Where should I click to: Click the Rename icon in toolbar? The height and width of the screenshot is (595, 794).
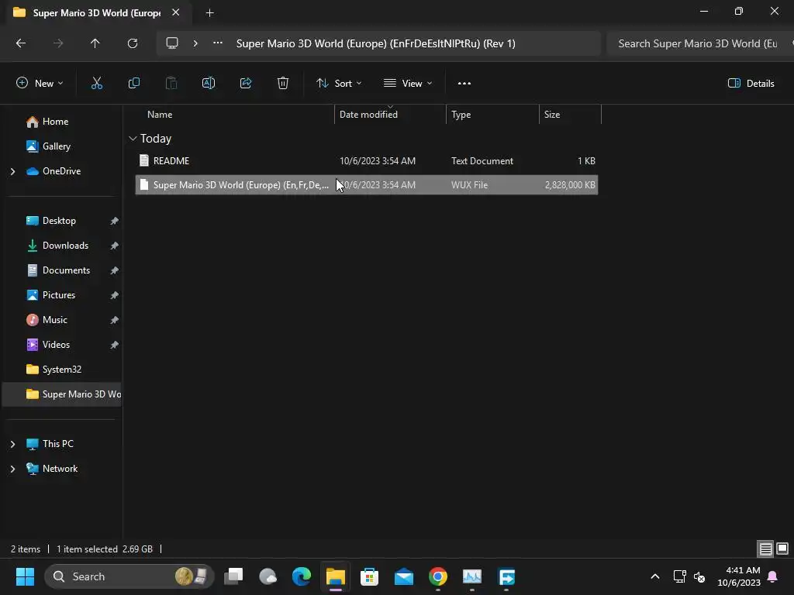tap(209, 84)
